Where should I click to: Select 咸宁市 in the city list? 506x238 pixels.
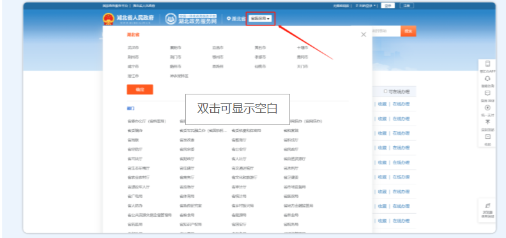(133, 66)
